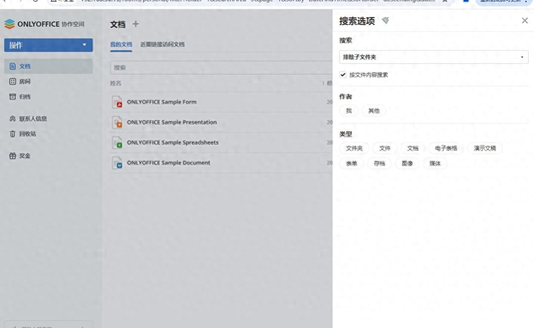Click the 搜索 input field
Screen dimensions: 534x328
(221, 68)
